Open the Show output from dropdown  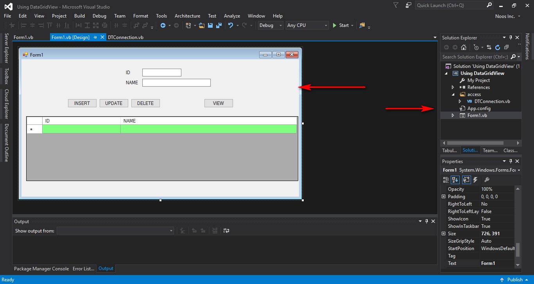170,231
